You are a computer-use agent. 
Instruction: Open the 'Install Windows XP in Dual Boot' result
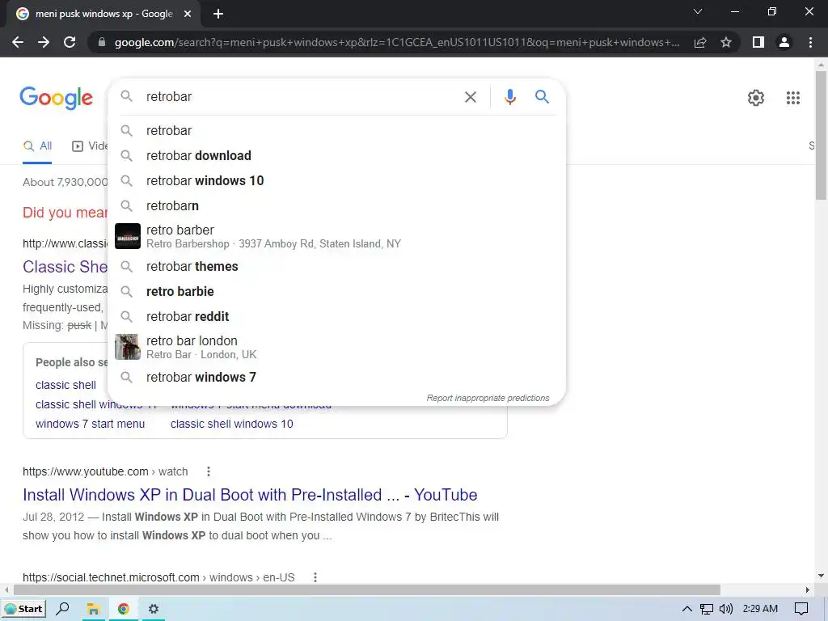tap(250, 495)
